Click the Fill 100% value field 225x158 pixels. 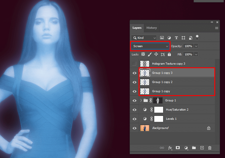tap(188, 55)
